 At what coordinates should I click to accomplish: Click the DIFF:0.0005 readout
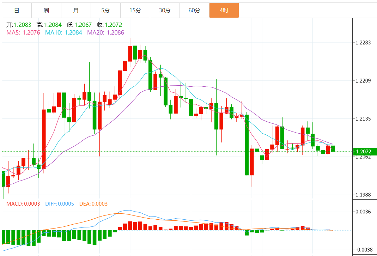tap(60, 204)
